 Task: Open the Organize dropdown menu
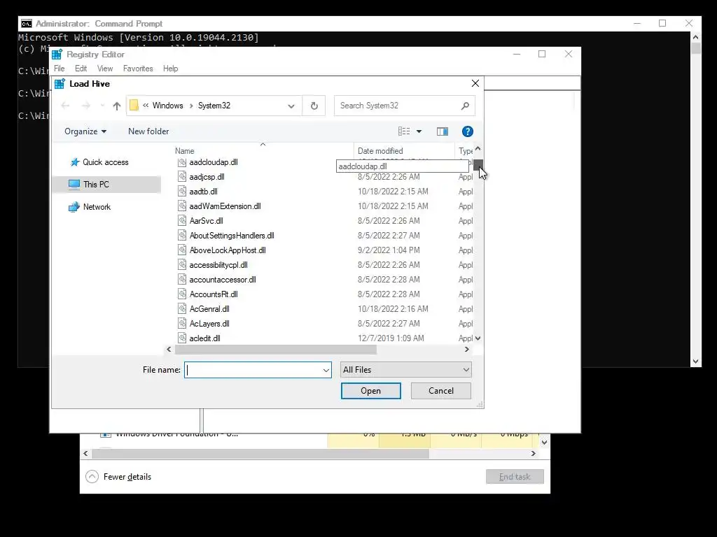[x=85, y=131]
